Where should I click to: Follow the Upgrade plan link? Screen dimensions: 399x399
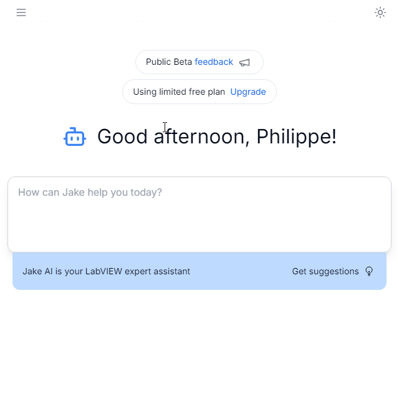click(x=248, y=92)
